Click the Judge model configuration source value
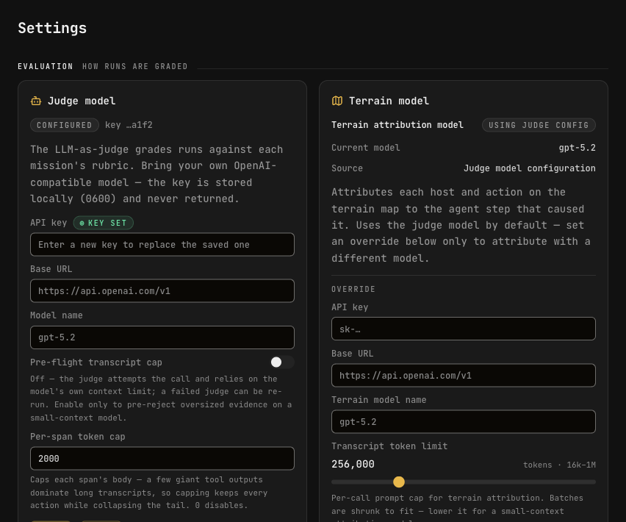This screenshot has height=522, width=626. 530,168
